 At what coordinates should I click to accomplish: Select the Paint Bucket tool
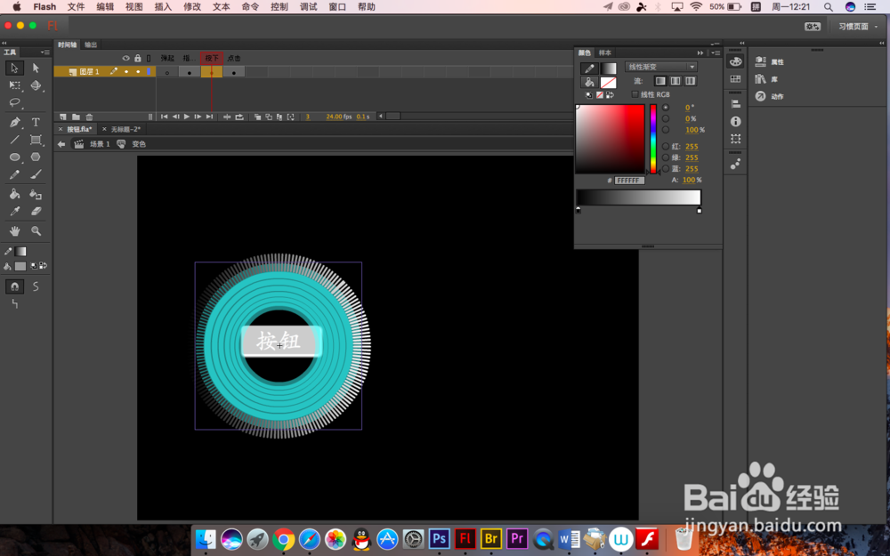tap(12, 193)
